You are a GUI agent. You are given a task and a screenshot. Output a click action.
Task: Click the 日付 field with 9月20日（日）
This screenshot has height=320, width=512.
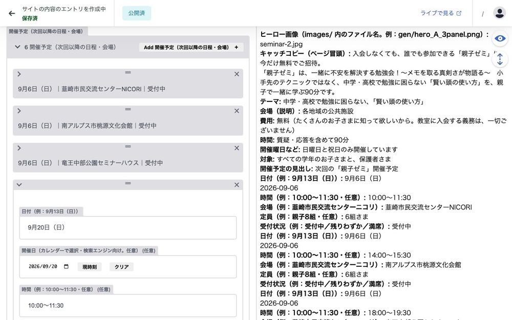click(128, 228)
